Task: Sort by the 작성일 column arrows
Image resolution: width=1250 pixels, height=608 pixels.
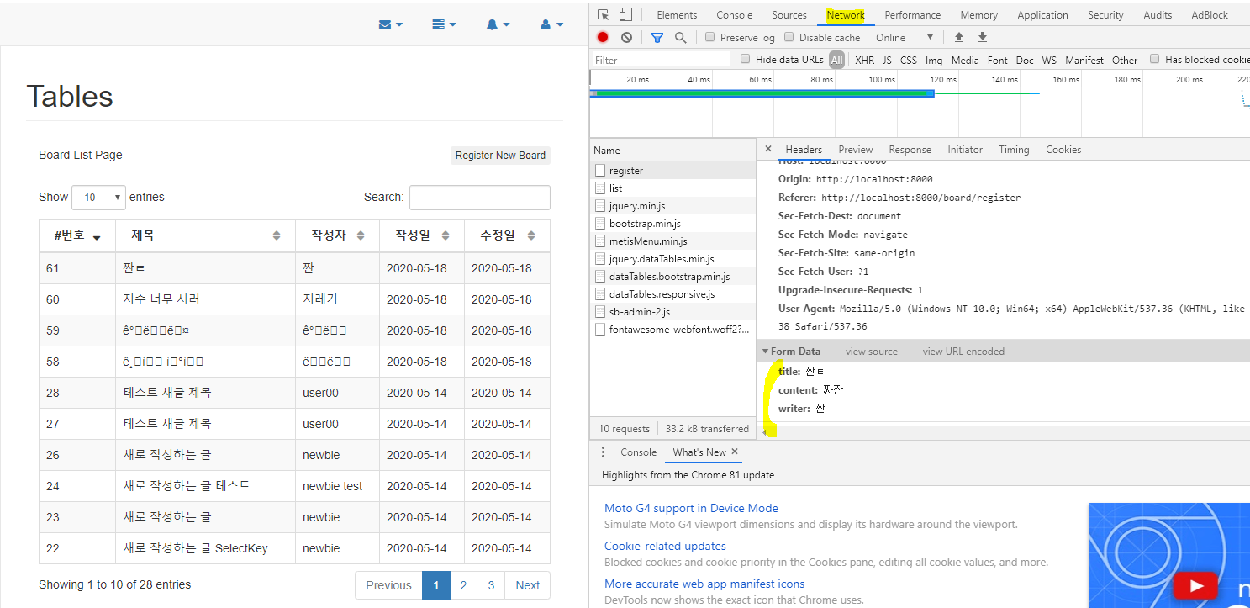Action: [446, 235]
